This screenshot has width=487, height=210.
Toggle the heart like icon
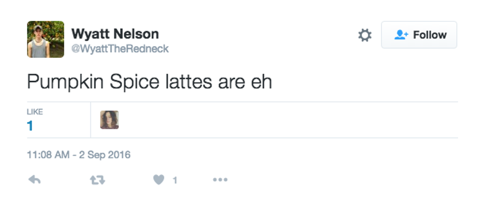point(159,180)
